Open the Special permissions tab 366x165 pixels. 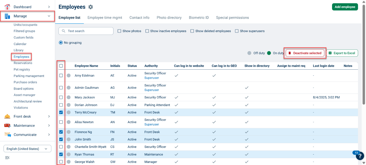click(232, 18)
